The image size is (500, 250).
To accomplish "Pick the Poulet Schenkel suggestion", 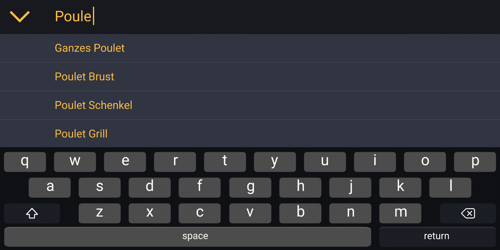I will [94, 105].
